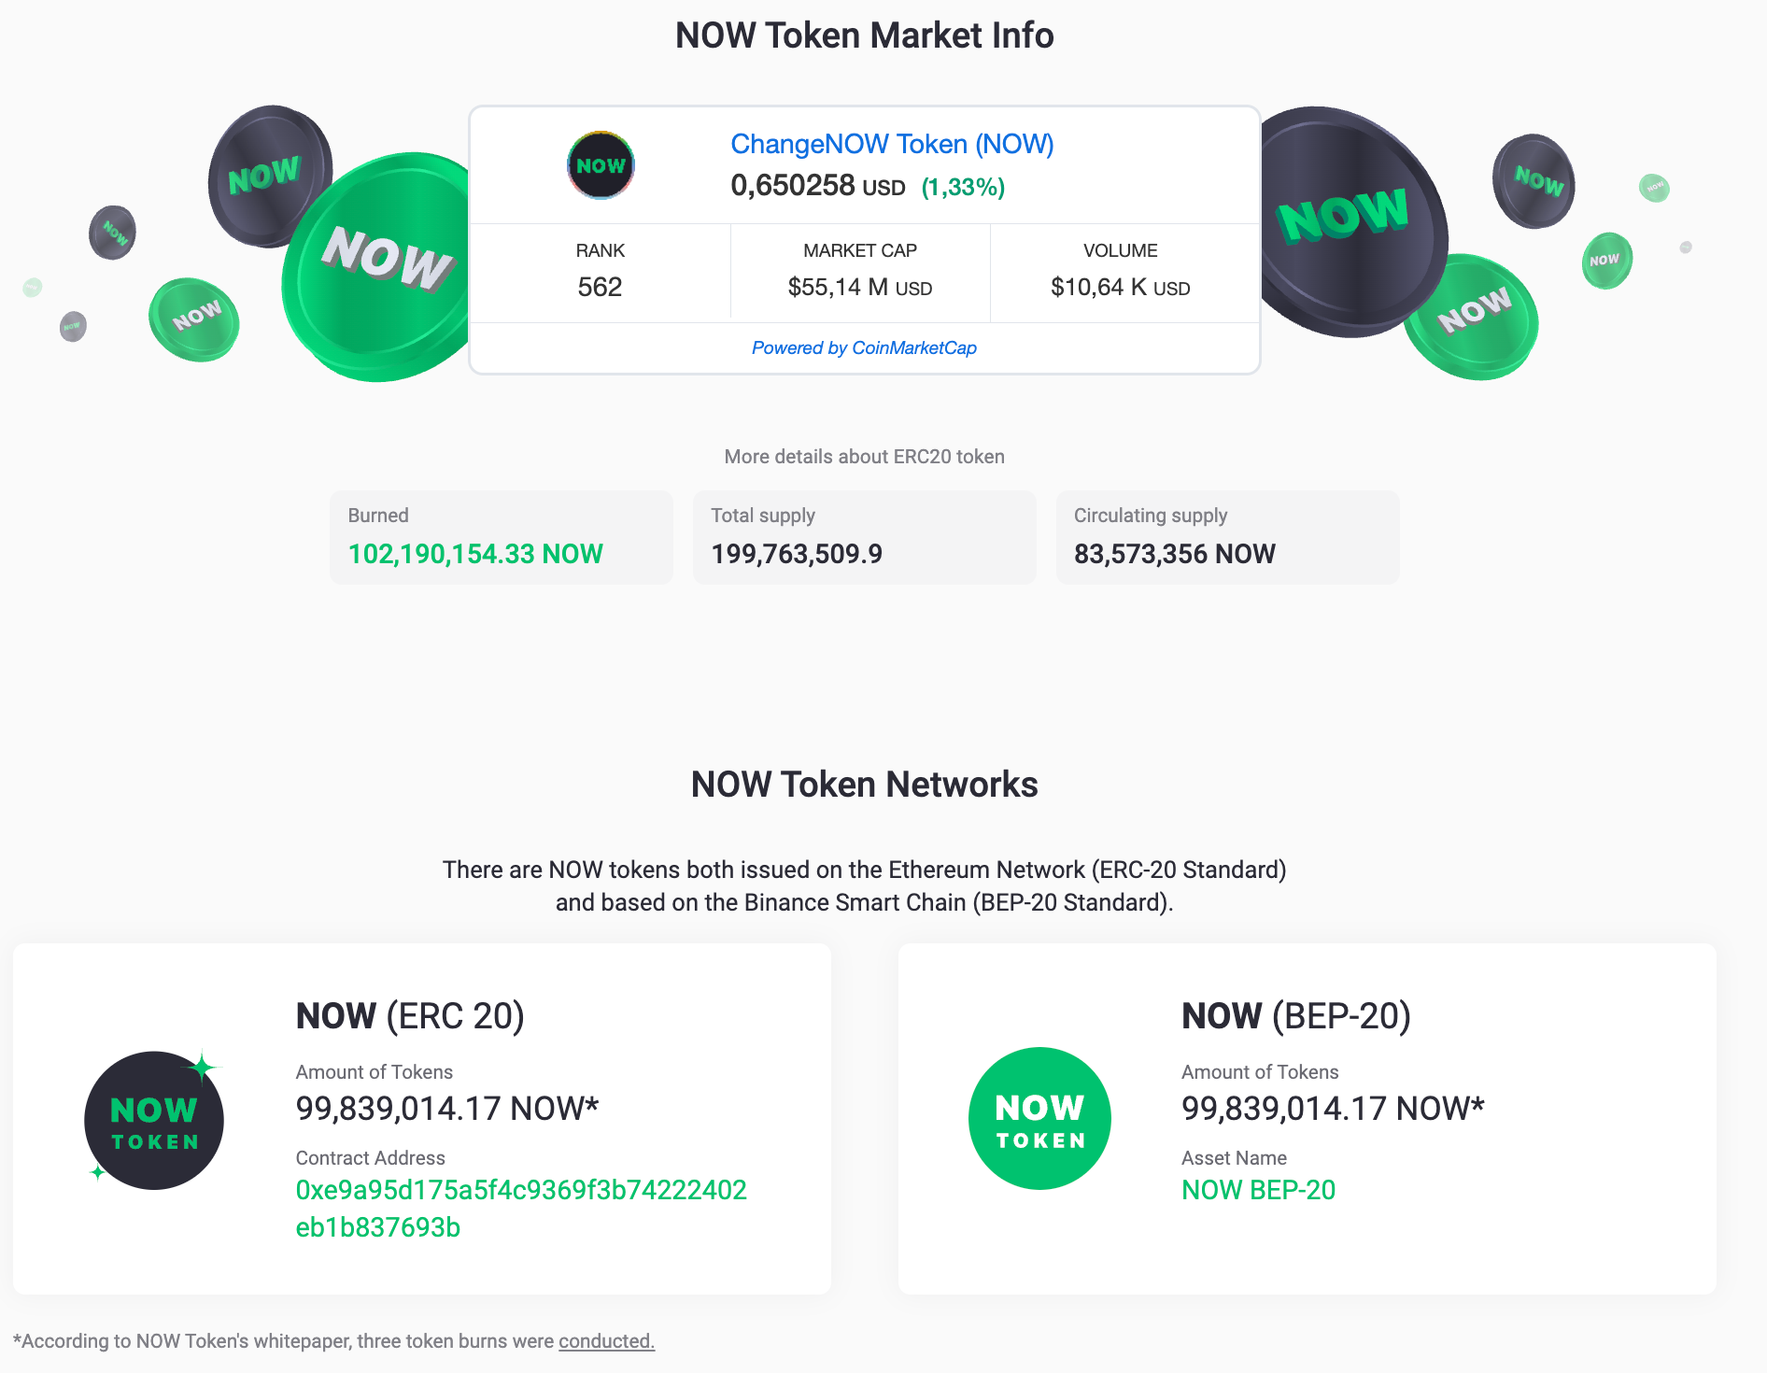Click the round NOW logo in the market widget

click(601, 165)
